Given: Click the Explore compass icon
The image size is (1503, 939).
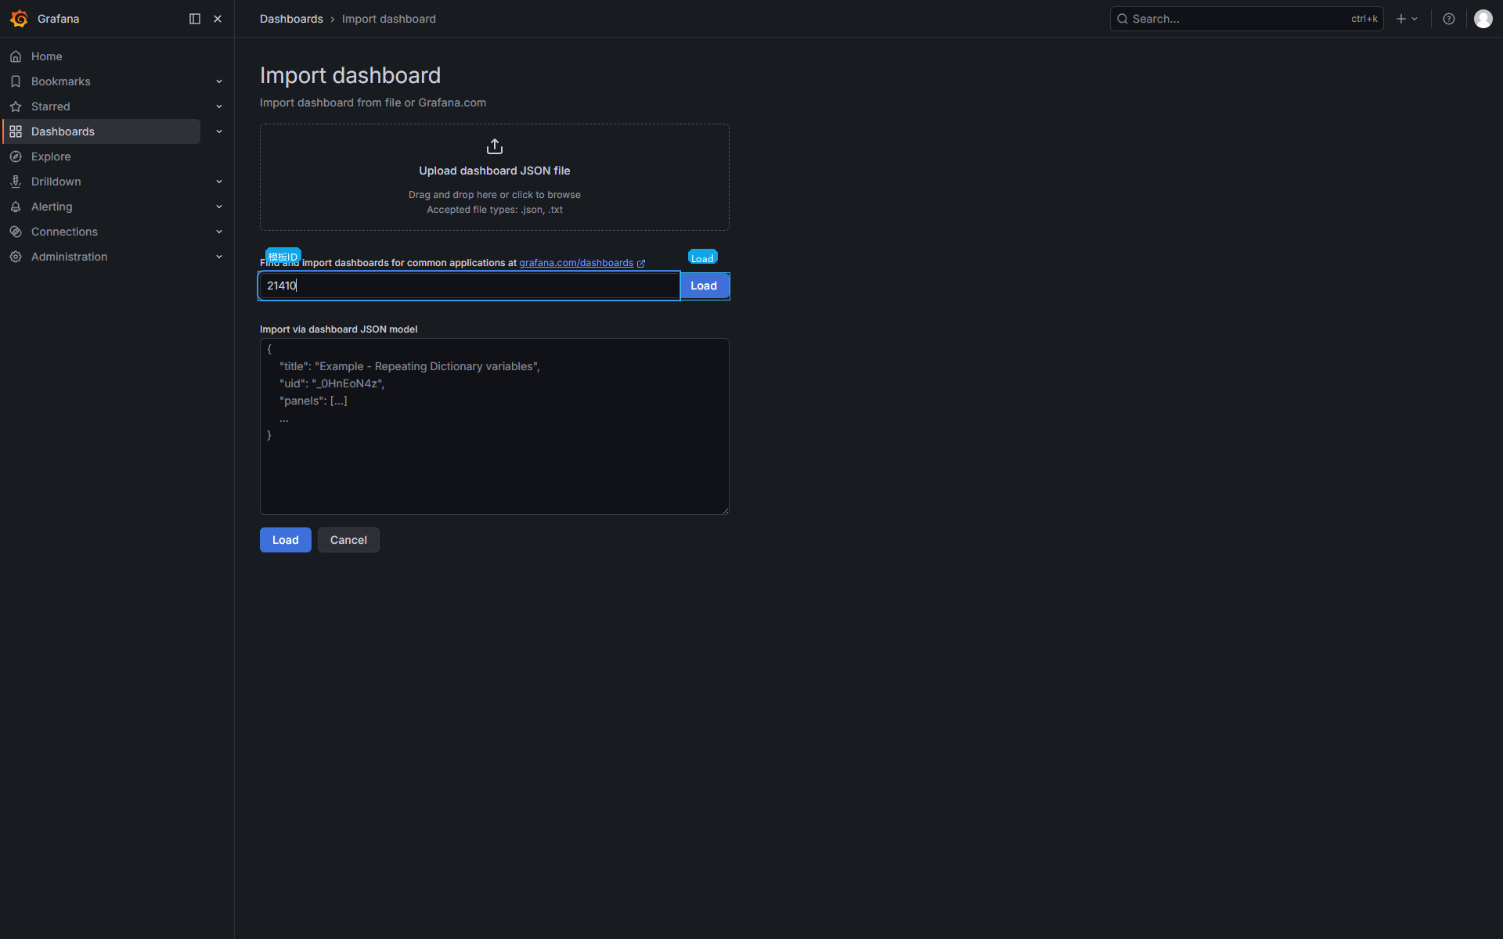Looking at the screenshot, I should pos(16,156).
